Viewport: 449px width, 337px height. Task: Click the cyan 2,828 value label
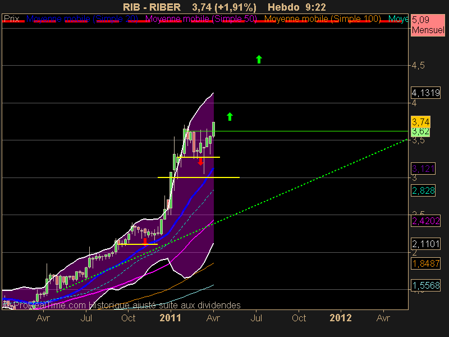[x=423, y=190]
